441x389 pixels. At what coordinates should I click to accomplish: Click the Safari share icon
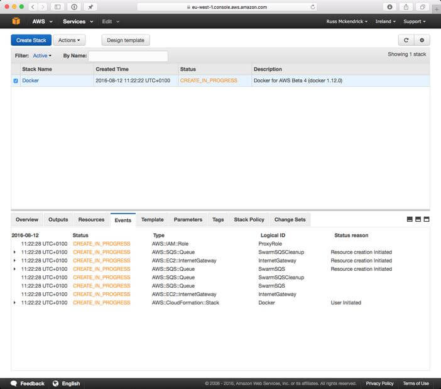(x=406, y=7)
